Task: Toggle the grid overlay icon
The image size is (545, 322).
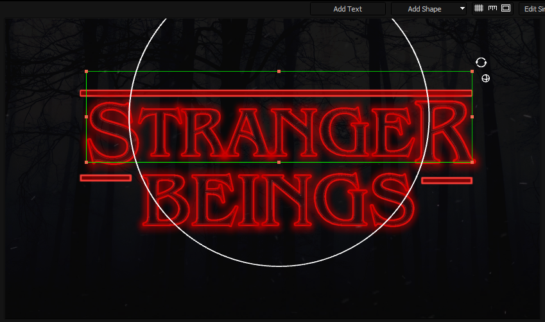Action: pyautogui.click(x=479, y=8)
